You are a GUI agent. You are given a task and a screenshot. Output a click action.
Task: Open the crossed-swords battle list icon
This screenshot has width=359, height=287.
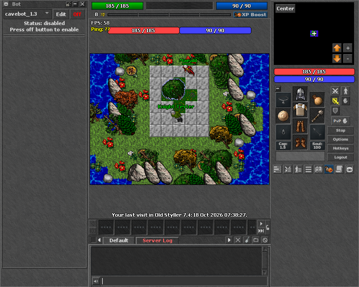(x=288, y=169)
